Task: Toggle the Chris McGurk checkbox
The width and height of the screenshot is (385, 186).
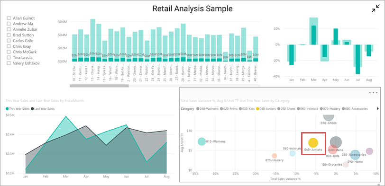Action: click(9, 52)
